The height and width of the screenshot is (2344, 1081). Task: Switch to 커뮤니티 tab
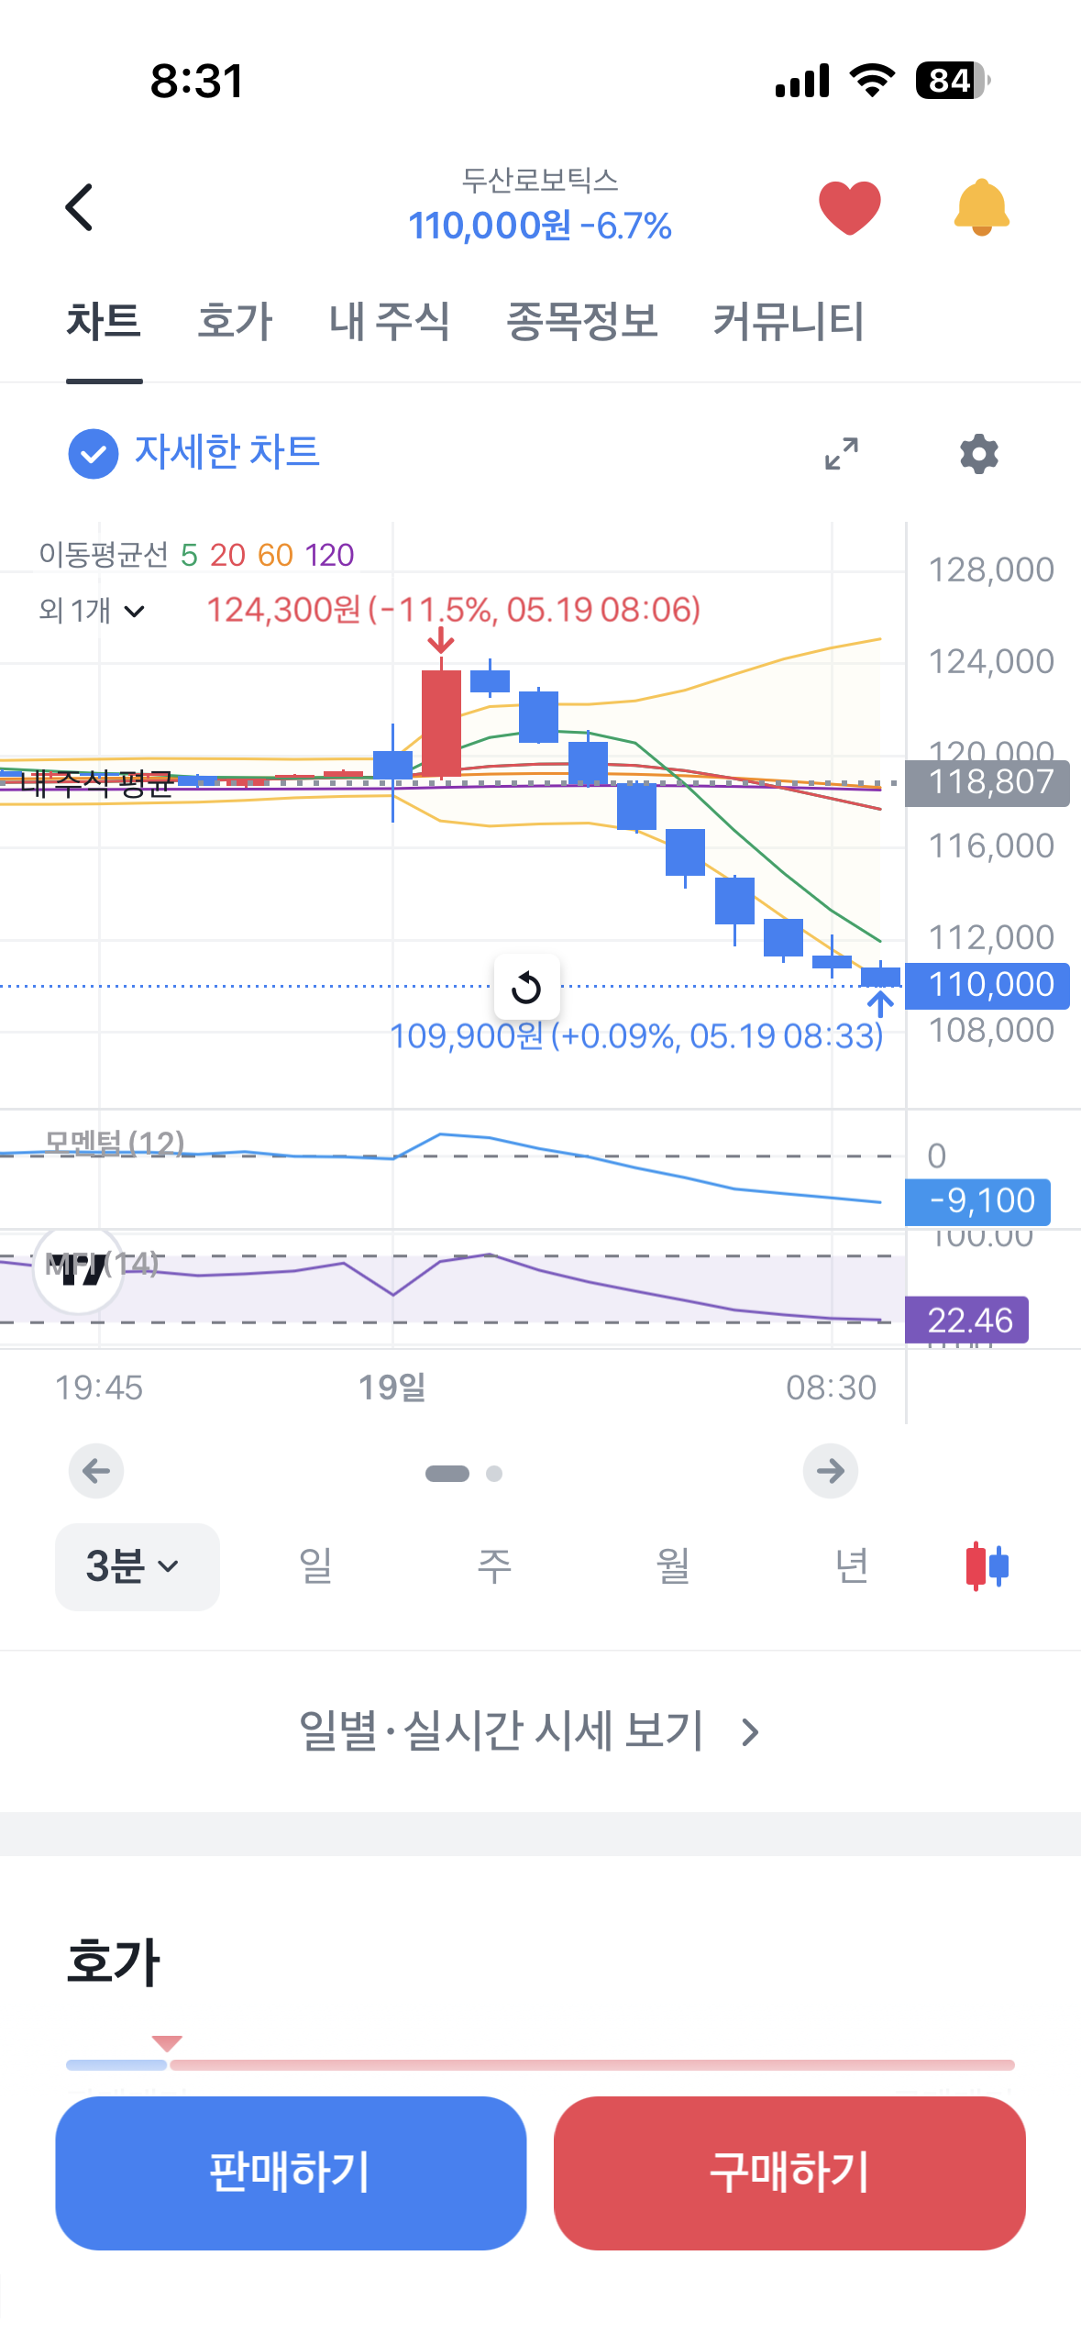coord(789,321)
